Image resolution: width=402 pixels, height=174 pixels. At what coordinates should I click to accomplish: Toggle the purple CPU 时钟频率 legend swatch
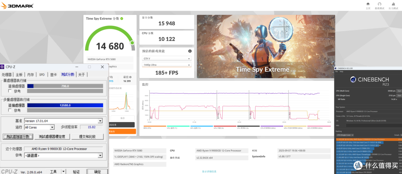coord(271,126)
